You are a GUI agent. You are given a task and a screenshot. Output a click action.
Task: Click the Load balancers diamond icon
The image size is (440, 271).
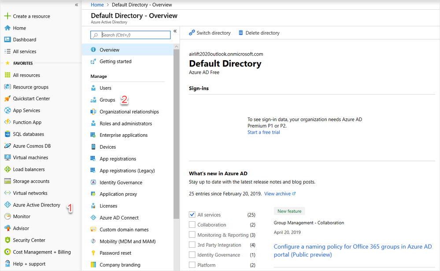[7, 169]
